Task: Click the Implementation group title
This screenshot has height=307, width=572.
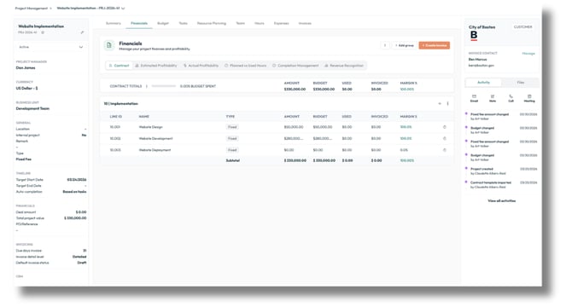Action: [120, 104]
